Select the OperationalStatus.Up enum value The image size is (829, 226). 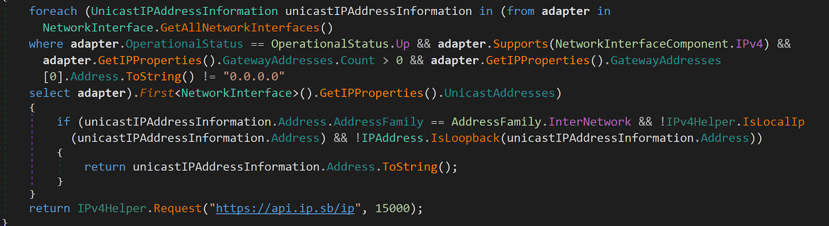tap(340, 44)
